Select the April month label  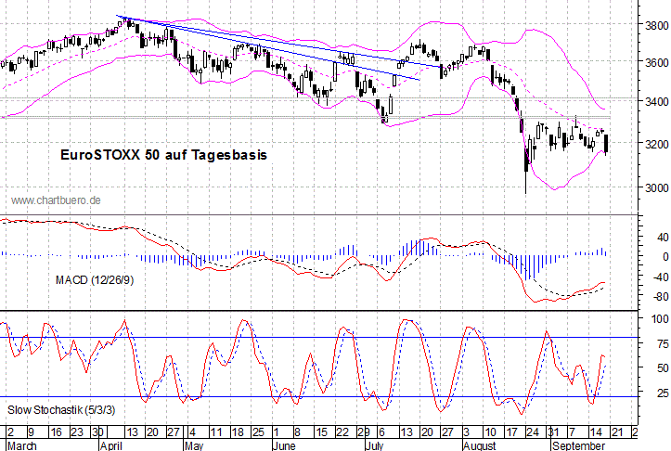click(x=111, y=445)
